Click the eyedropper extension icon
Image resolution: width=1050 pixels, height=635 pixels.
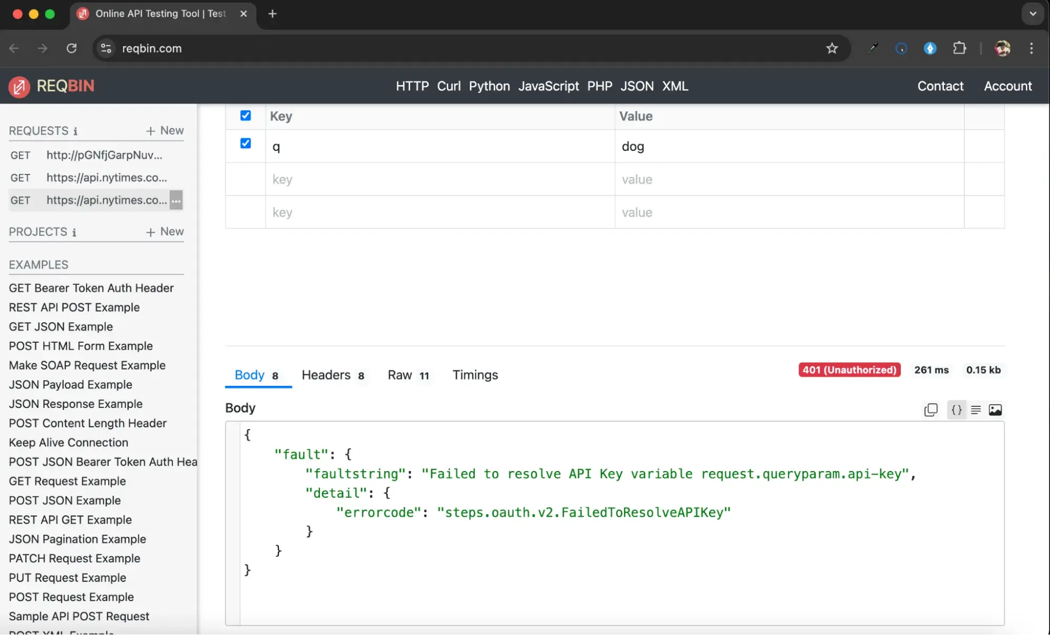click(873, 48)
